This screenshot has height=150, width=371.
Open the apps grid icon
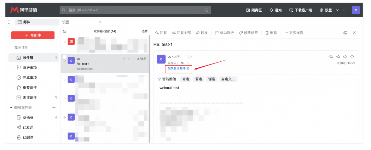(x=10, y=22)
